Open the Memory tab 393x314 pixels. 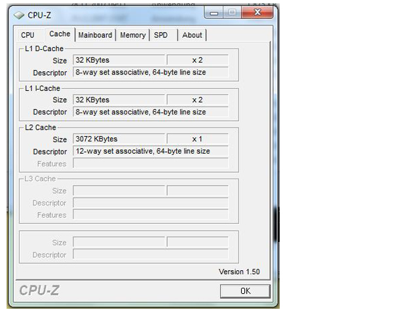click(133, 35)
